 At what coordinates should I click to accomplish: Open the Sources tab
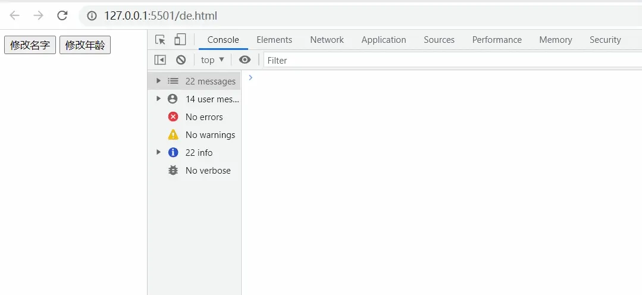tap(439, 40)
